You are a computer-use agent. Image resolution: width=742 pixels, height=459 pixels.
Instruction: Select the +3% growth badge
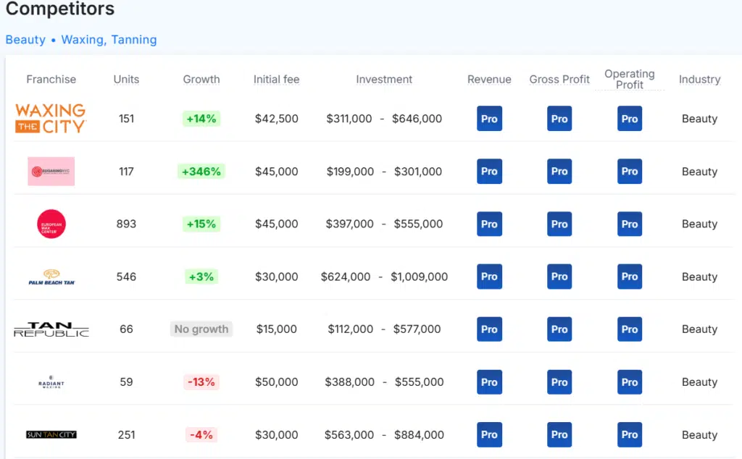(x=201, y=277)
